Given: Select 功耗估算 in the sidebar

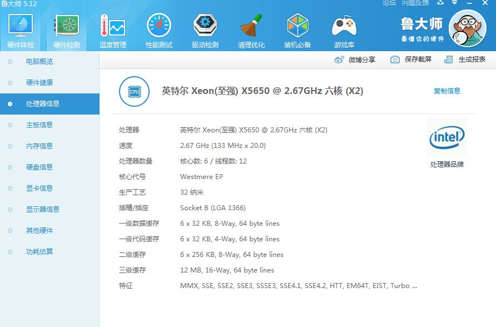Looking at the screenshot, I should pos(49,252).
